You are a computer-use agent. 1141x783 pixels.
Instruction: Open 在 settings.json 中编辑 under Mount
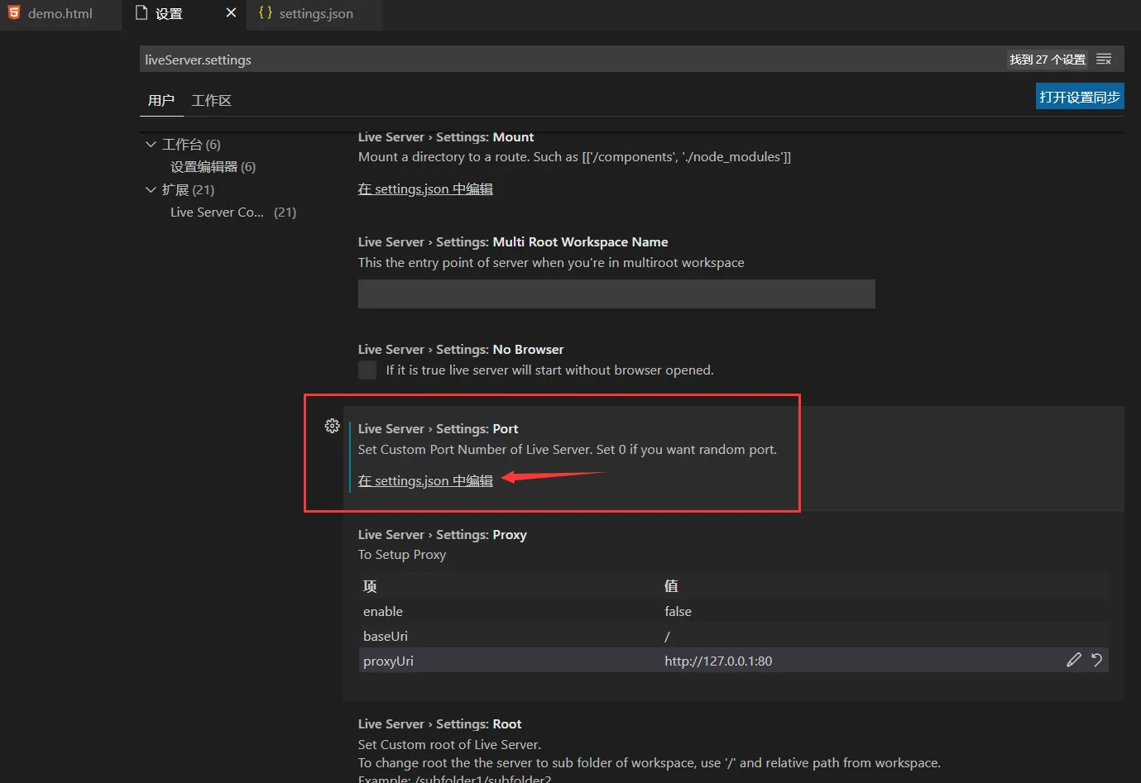425,189
